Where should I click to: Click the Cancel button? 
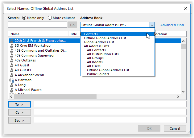coord(175,128)
